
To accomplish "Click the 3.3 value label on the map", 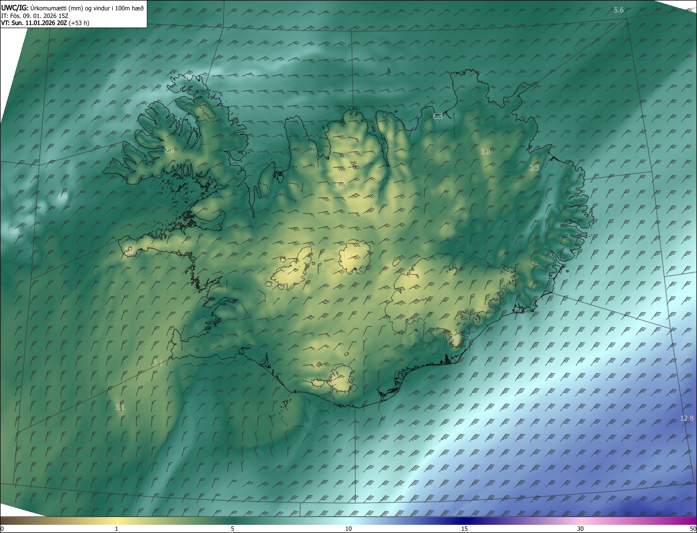I will 534,168.
